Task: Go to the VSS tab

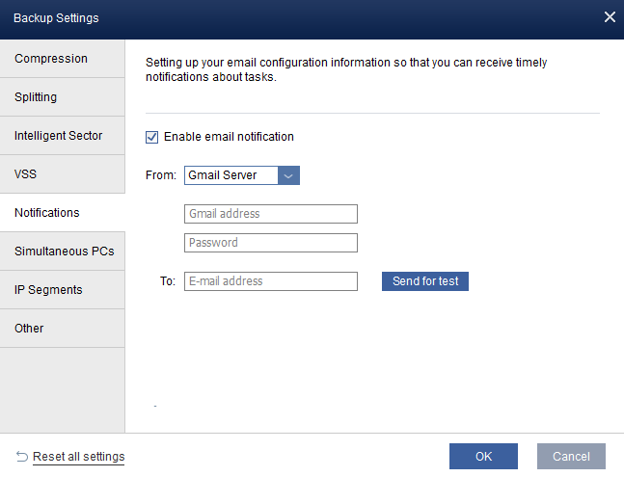Action: pos(63,174)
